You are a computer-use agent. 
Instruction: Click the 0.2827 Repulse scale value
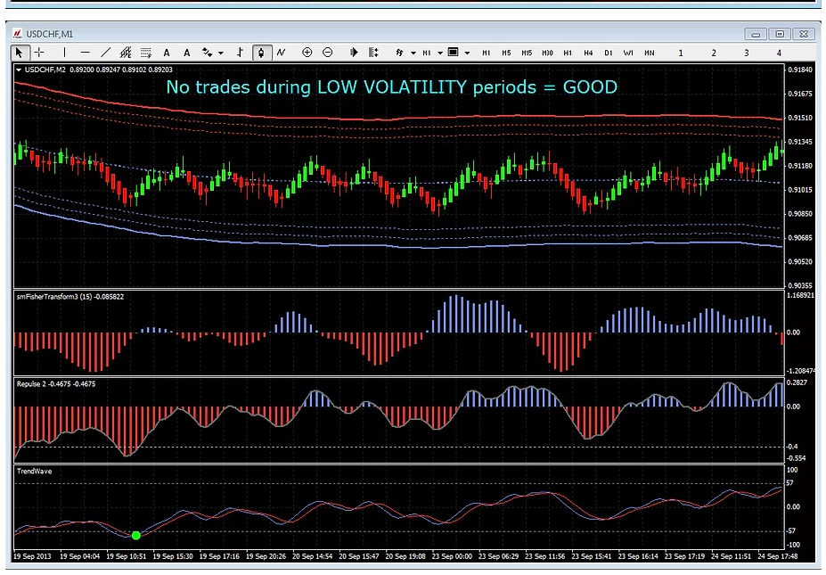point(797,382)
